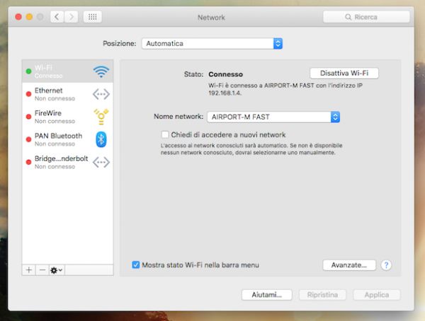
Task: Select PAN Bluetooth in the service list
Action: (59, 139)
